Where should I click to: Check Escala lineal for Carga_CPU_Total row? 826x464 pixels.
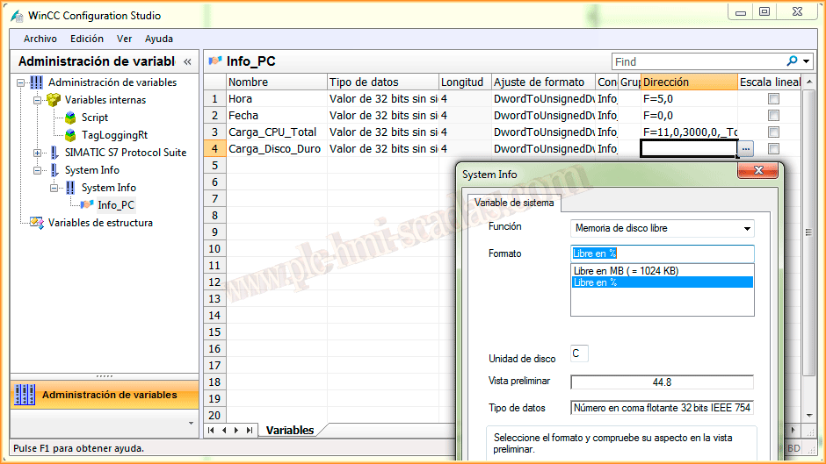773,132
